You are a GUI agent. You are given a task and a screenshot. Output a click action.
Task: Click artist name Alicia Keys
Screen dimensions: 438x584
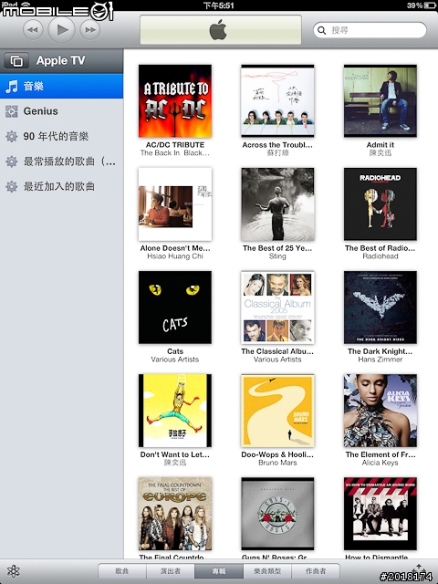tap(381, 463)
